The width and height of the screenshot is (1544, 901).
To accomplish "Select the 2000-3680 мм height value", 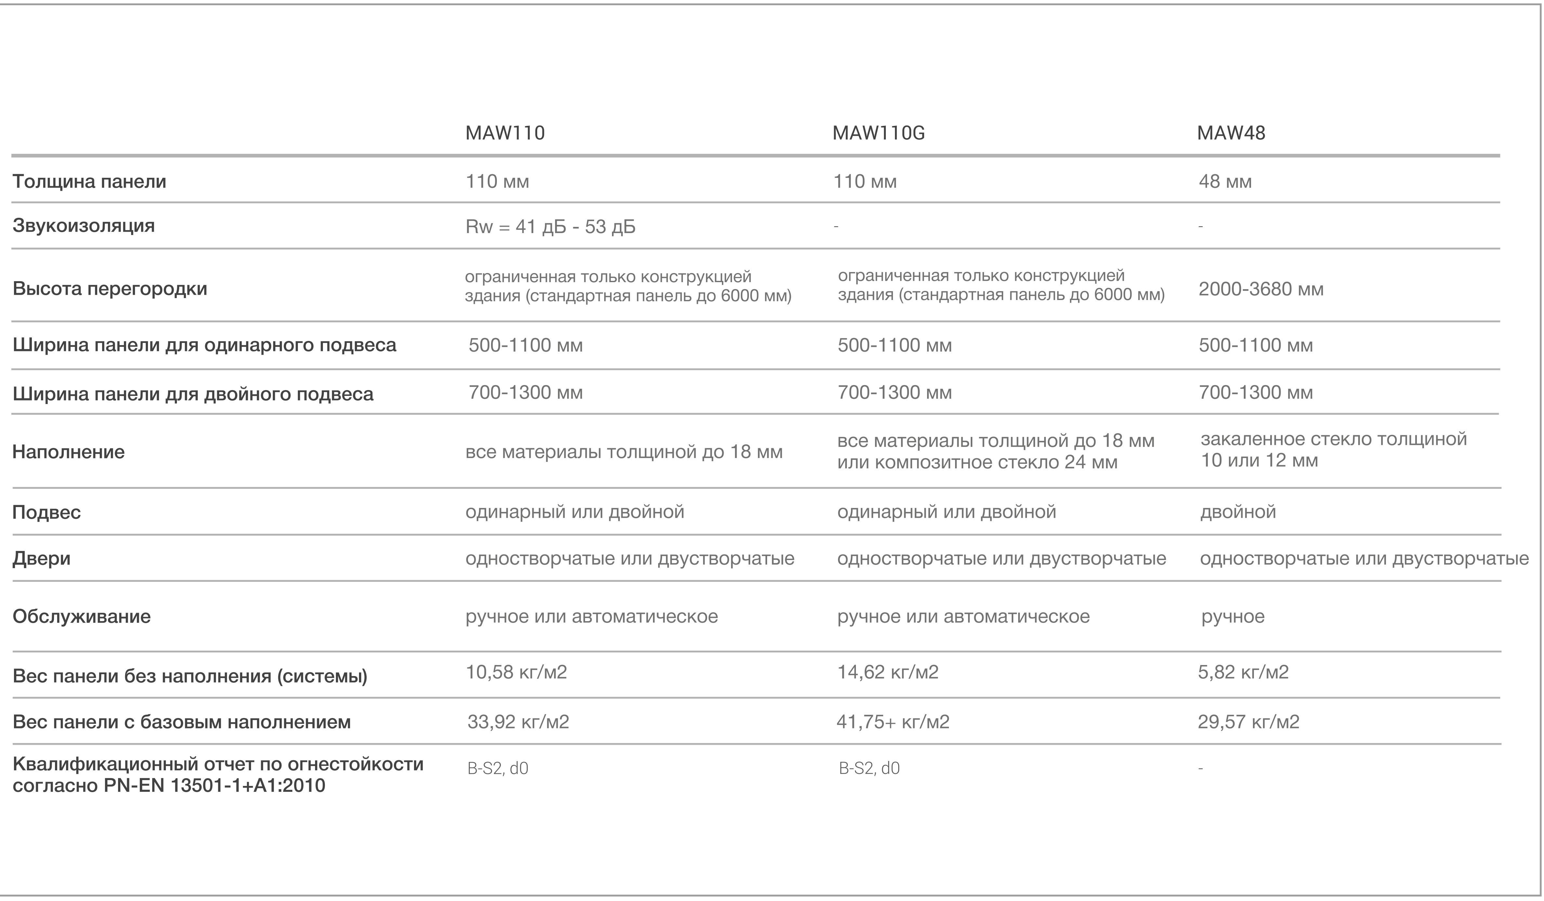I will 1261,289.
